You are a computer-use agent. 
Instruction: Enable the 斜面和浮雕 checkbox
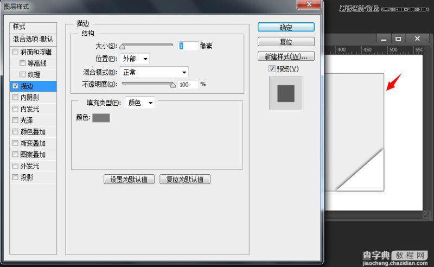tap(16, 52)
